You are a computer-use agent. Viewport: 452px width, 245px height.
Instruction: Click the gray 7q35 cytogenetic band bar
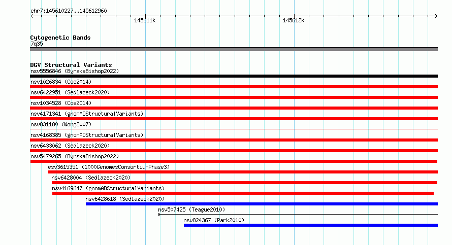pos(234,49)
